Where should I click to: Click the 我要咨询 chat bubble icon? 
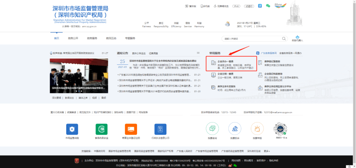click(x=212, y=129)
